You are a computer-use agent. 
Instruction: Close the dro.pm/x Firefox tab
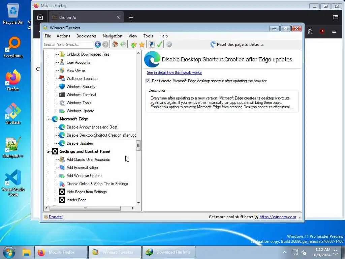tap(118, 17)
